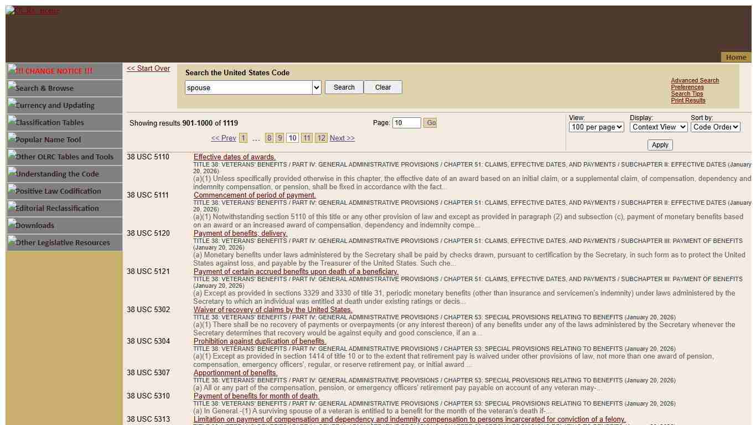Click the OLRC home logo image

[33, 11]
